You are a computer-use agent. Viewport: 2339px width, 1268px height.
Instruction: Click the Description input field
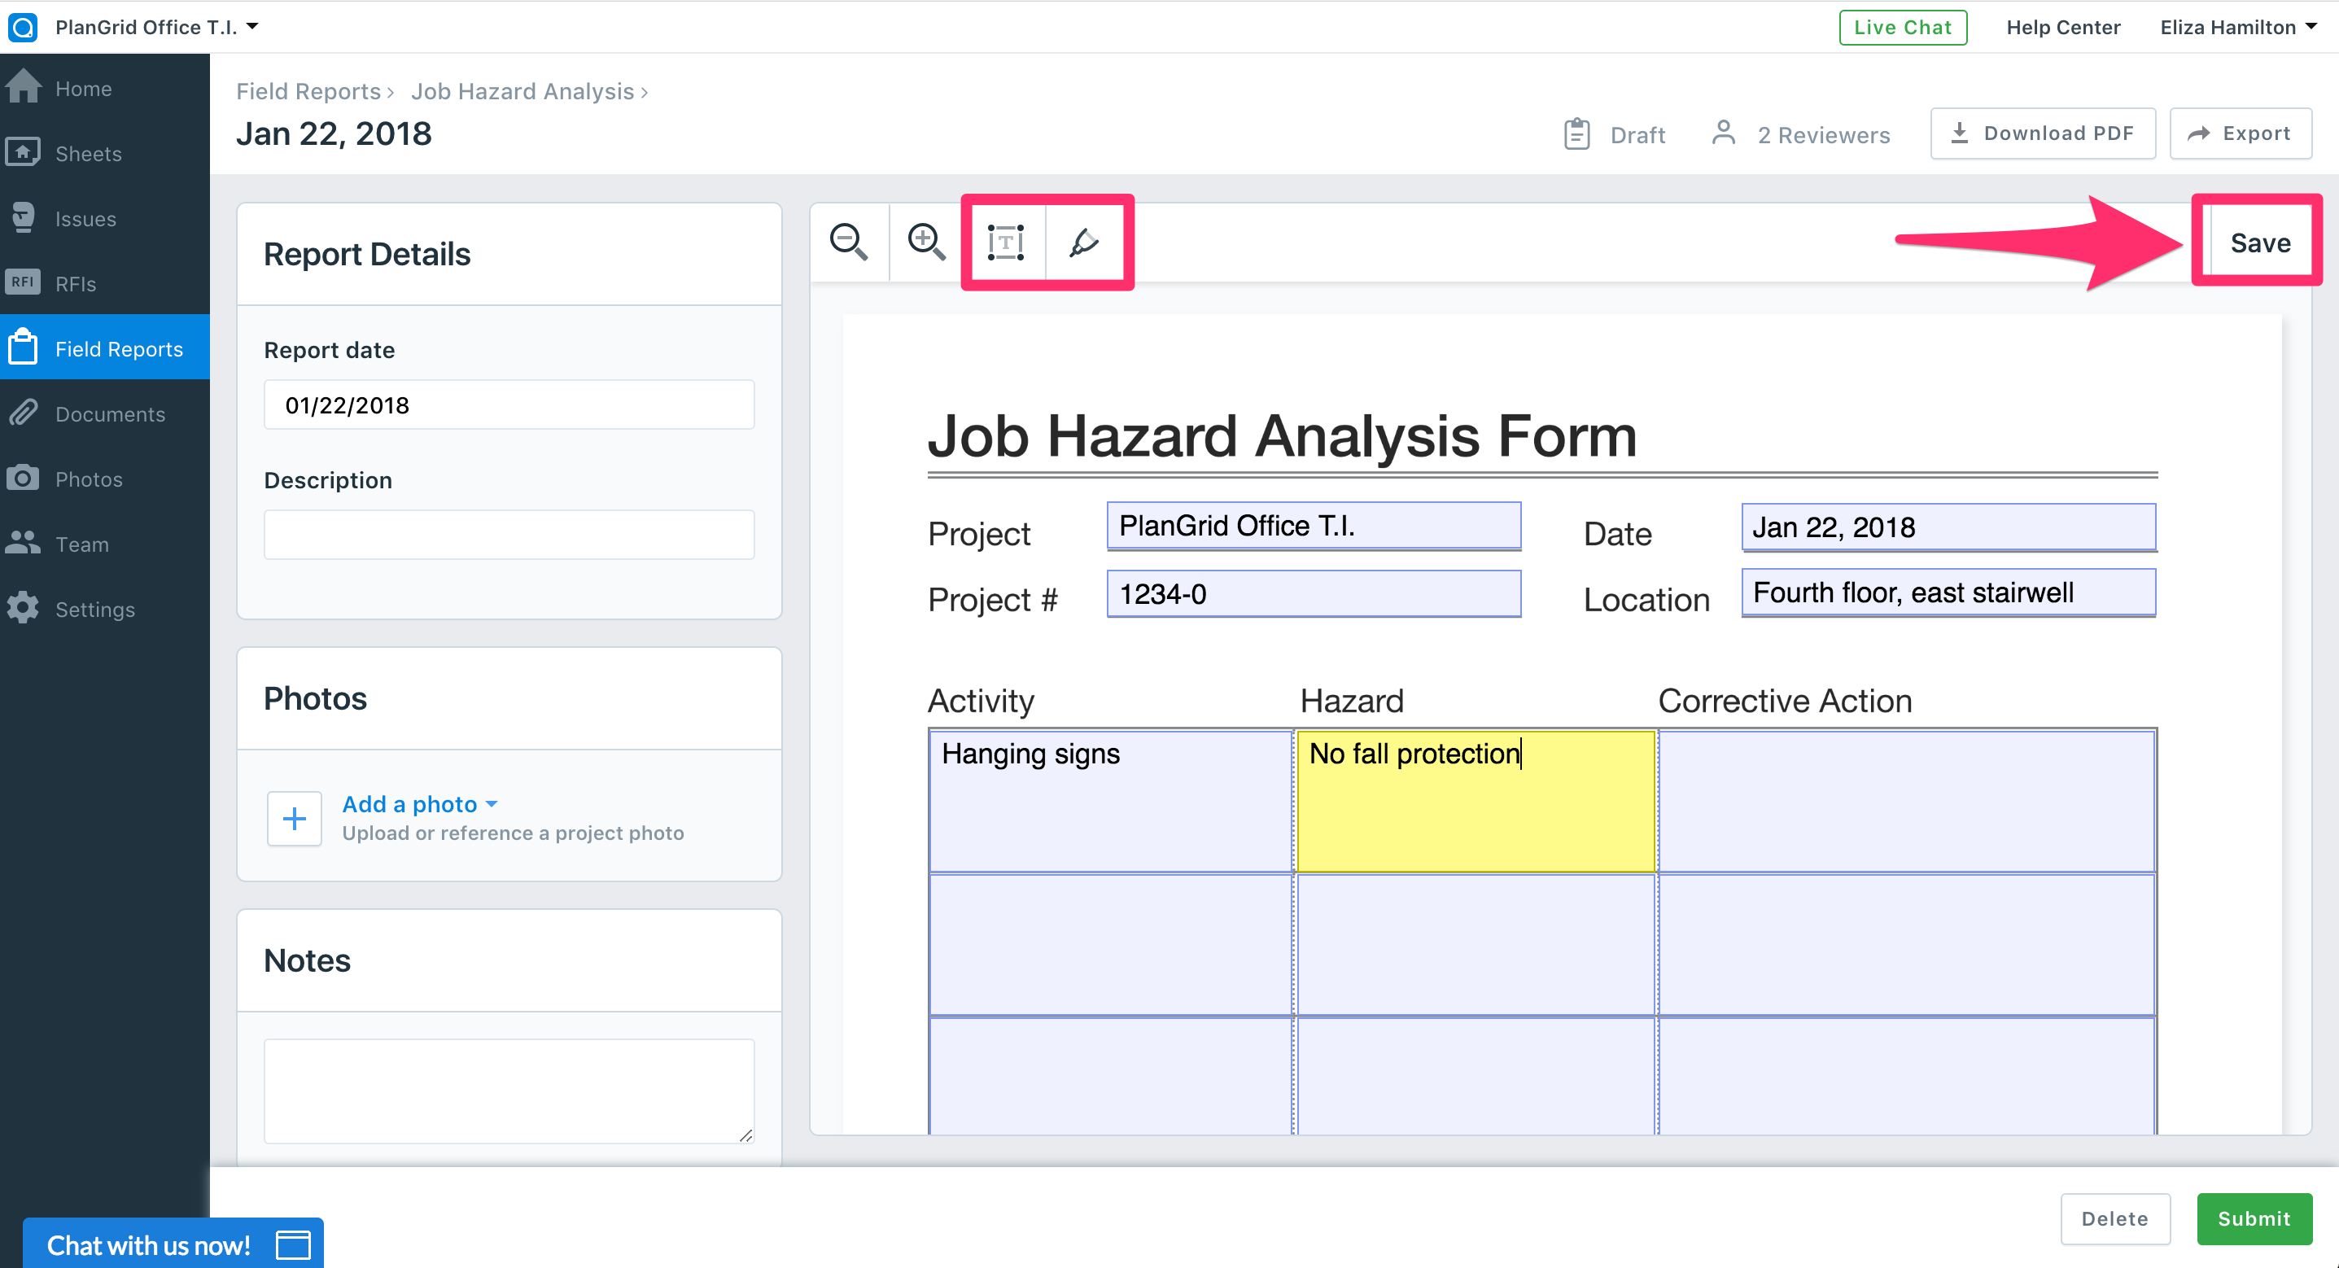pos(509,535)
